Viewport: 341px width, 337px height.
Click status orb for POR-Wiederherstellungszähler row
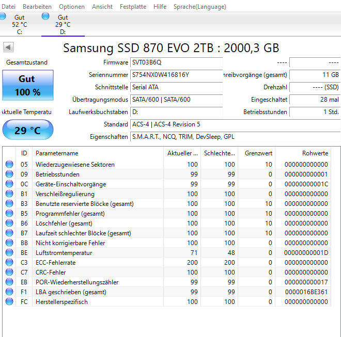(x=9, y=282)
